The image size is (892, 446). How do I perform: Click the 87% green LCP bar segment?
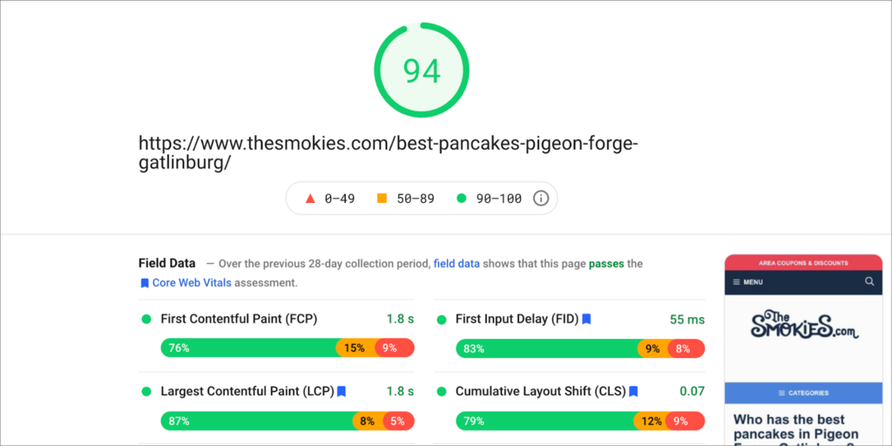coord(259,421)
